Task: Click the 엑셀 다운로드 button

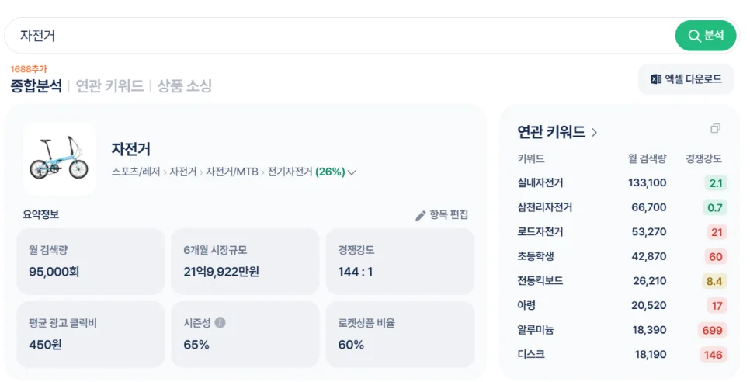Action: click(x=686, y=79)
